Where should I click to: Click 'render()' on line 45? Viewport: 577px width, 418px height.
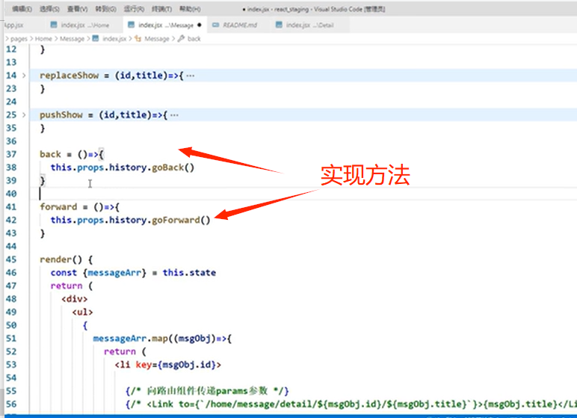61,259
